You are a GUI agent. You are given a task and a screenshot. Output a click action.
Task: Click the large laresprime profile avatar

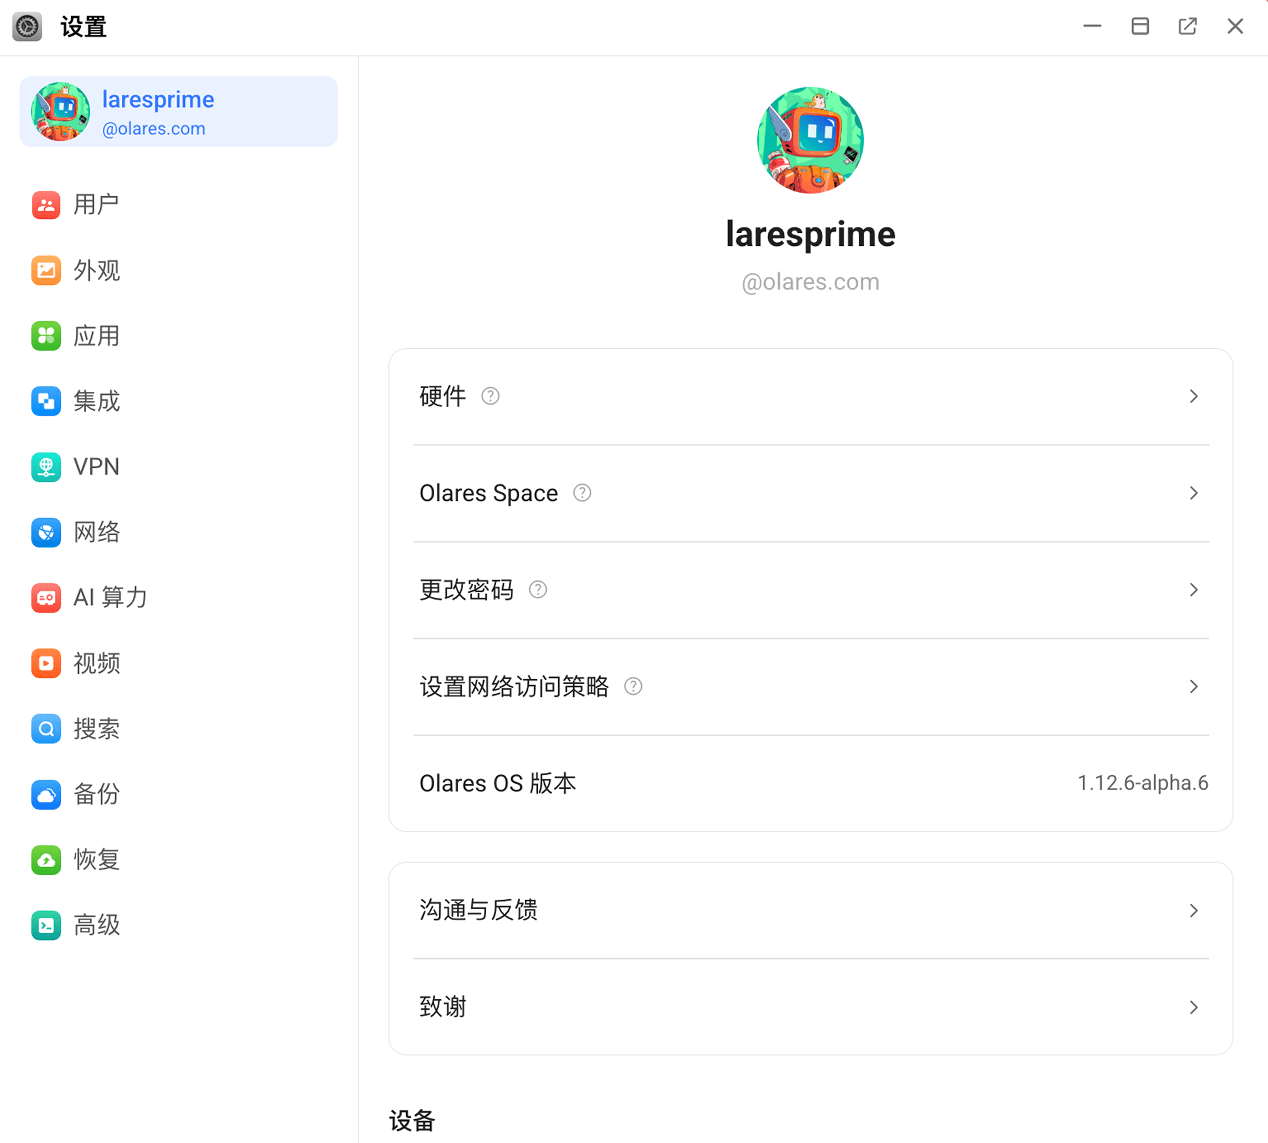[810, 140]
